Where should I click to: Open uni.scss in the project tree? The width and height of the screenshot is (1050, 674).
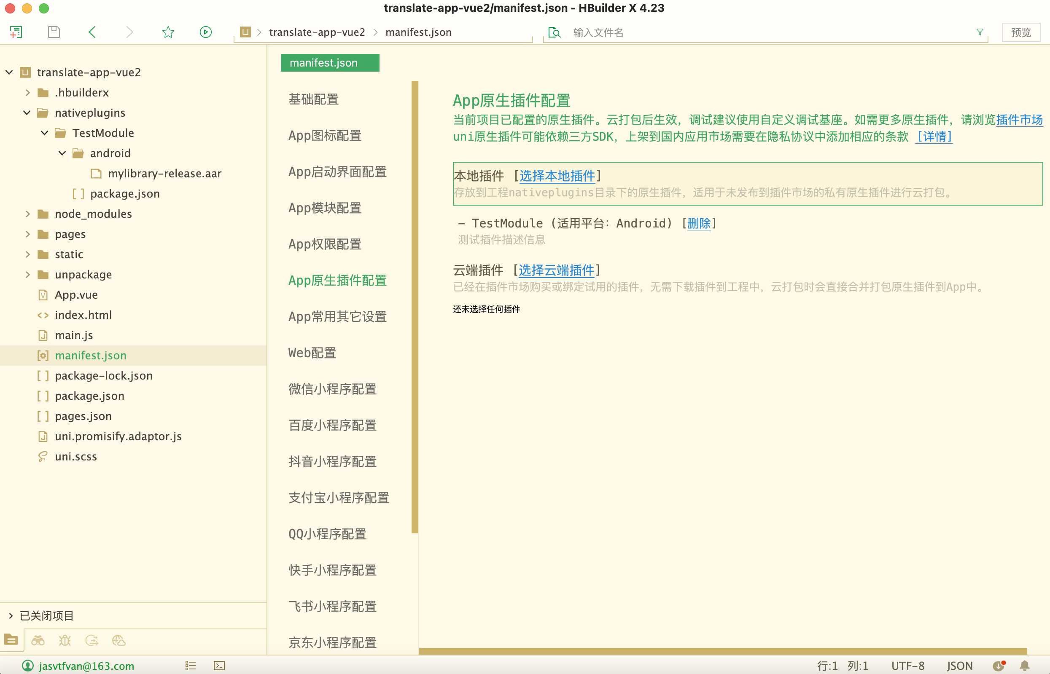tap(76, 457)
